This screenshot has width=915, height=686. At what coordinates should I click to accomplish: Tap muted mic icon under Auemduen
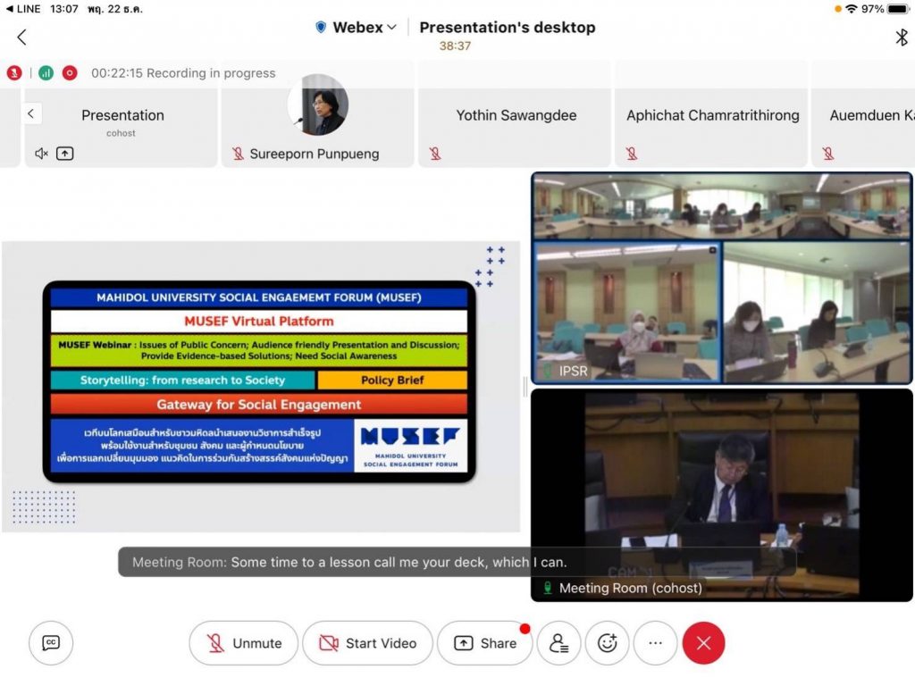(x=828, y=154)
